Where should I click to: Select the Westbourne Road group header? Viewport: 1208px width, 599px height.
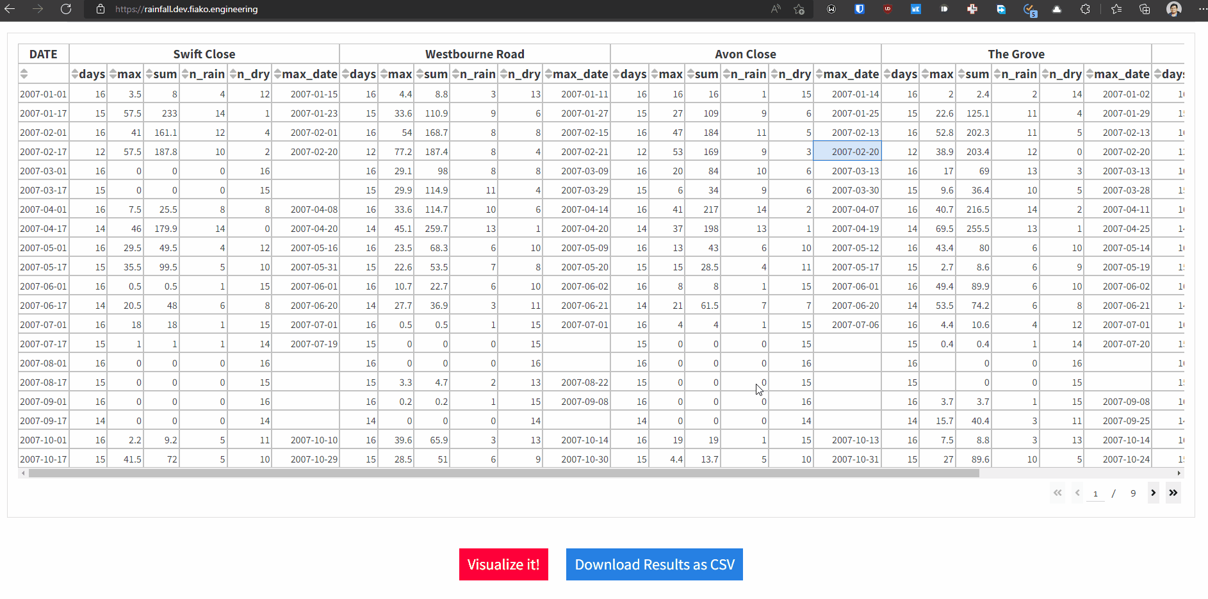(x=475, y=54)
